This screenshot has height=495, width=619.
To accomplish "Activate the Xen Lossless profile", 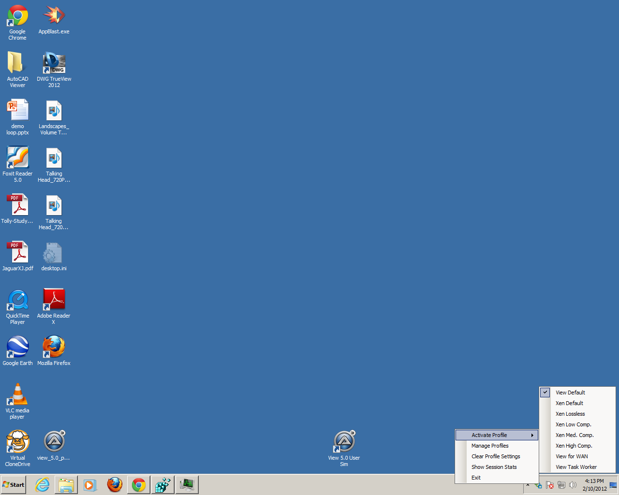I will click(x=570, y=414).
